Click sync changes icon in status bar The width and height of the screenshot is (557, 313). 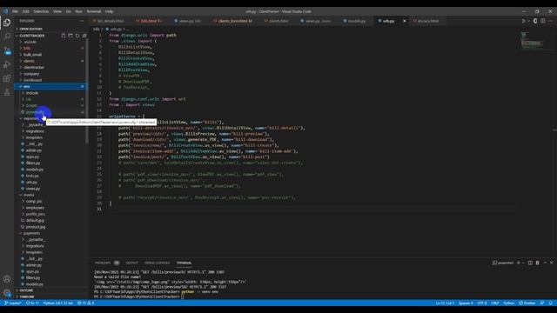pos(32,303)
